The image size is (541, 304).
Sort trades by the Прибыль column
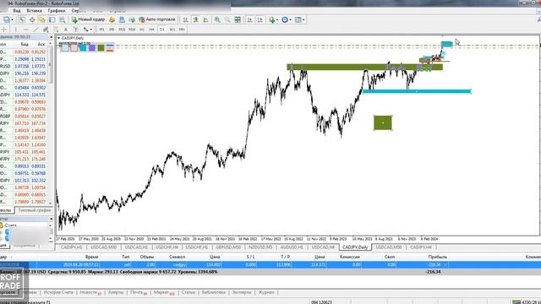point(438,257)
